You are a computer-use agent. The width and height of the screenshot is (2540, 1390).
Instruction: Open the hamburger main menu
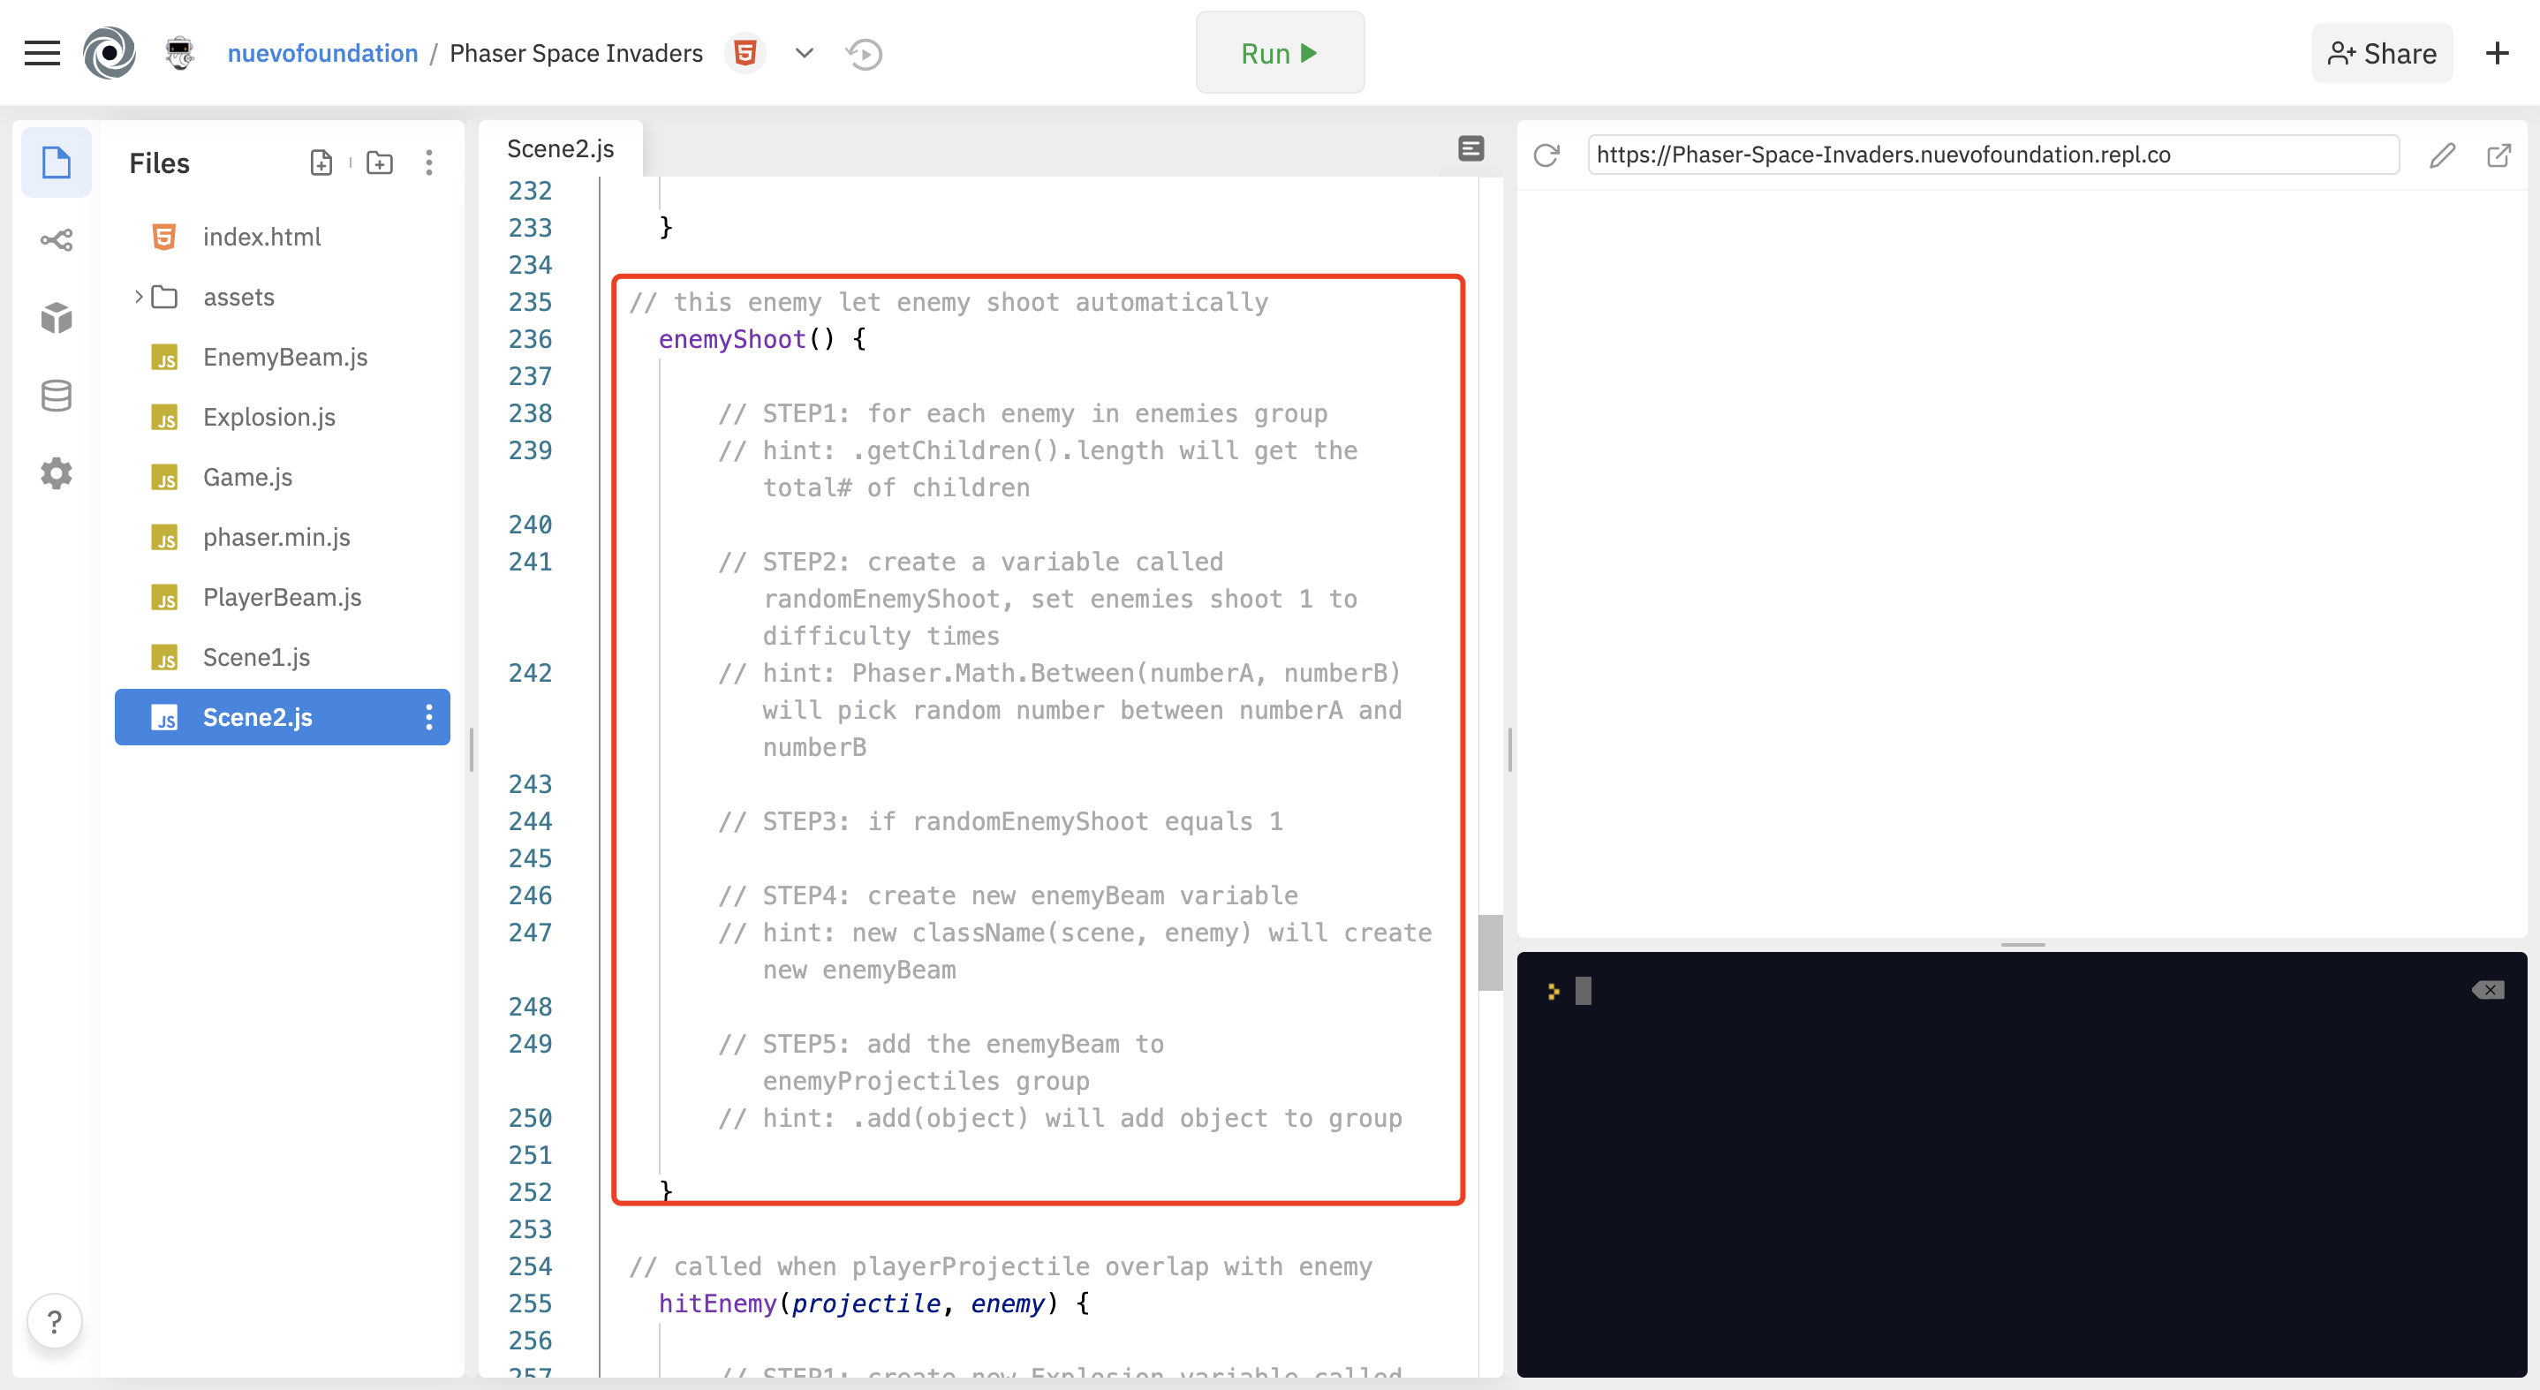point(42,53)
